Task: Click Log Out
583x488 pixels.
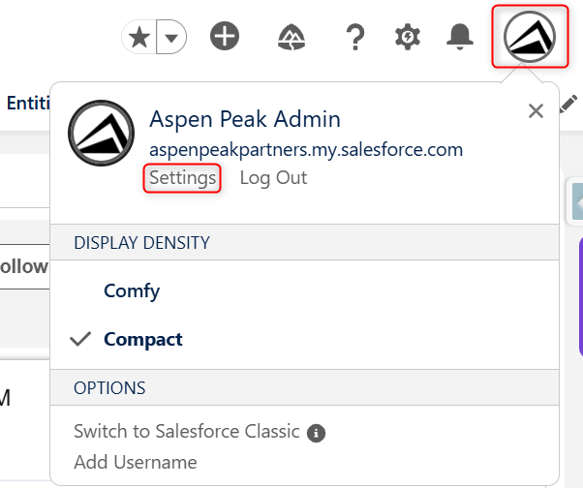Action: (273, 177)
